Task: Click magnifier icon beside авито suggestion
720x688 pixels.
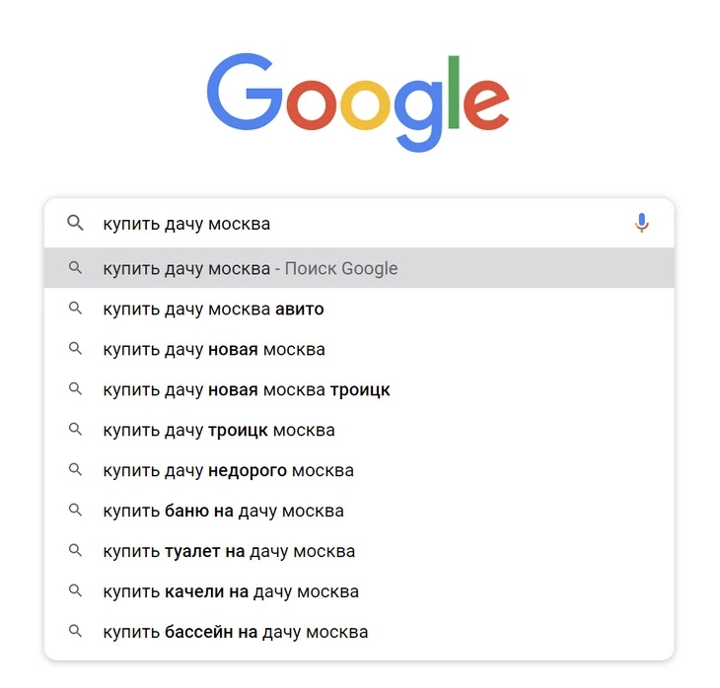Action: 75,309
